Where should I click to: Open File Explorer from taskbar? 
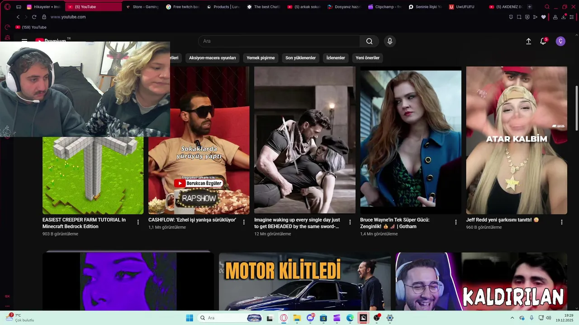click(297, 318)
